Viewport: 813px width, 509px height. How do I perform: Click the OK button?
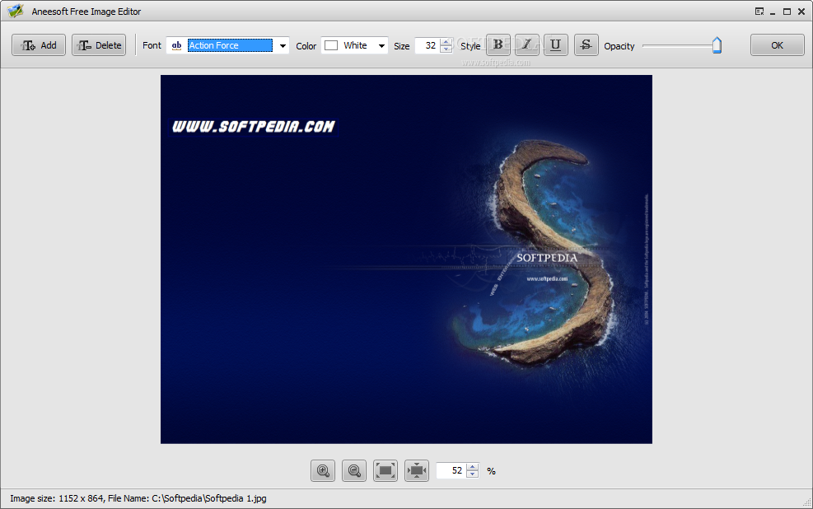tap(777, 45)
